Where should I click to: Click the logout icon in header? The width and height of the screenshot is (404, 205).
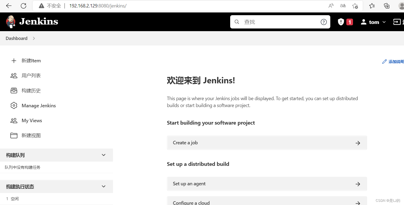click(397, 22)
